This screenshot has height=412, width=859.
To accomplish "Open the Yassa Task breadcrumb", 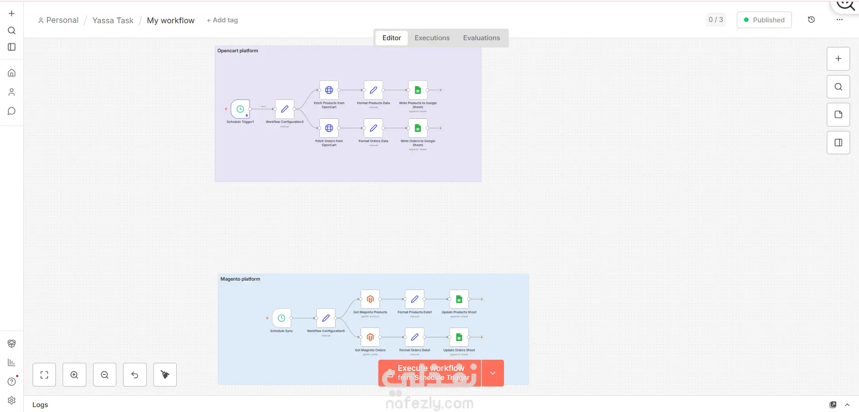I will (113, 21).
